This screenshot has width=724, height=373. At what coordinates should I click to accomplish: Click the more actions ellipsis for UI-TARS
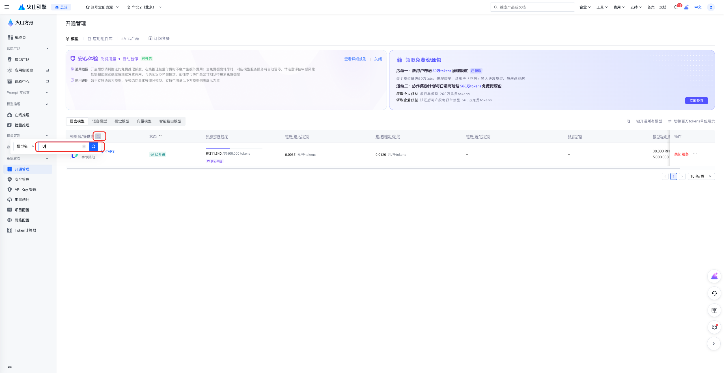tap(695, 154)
